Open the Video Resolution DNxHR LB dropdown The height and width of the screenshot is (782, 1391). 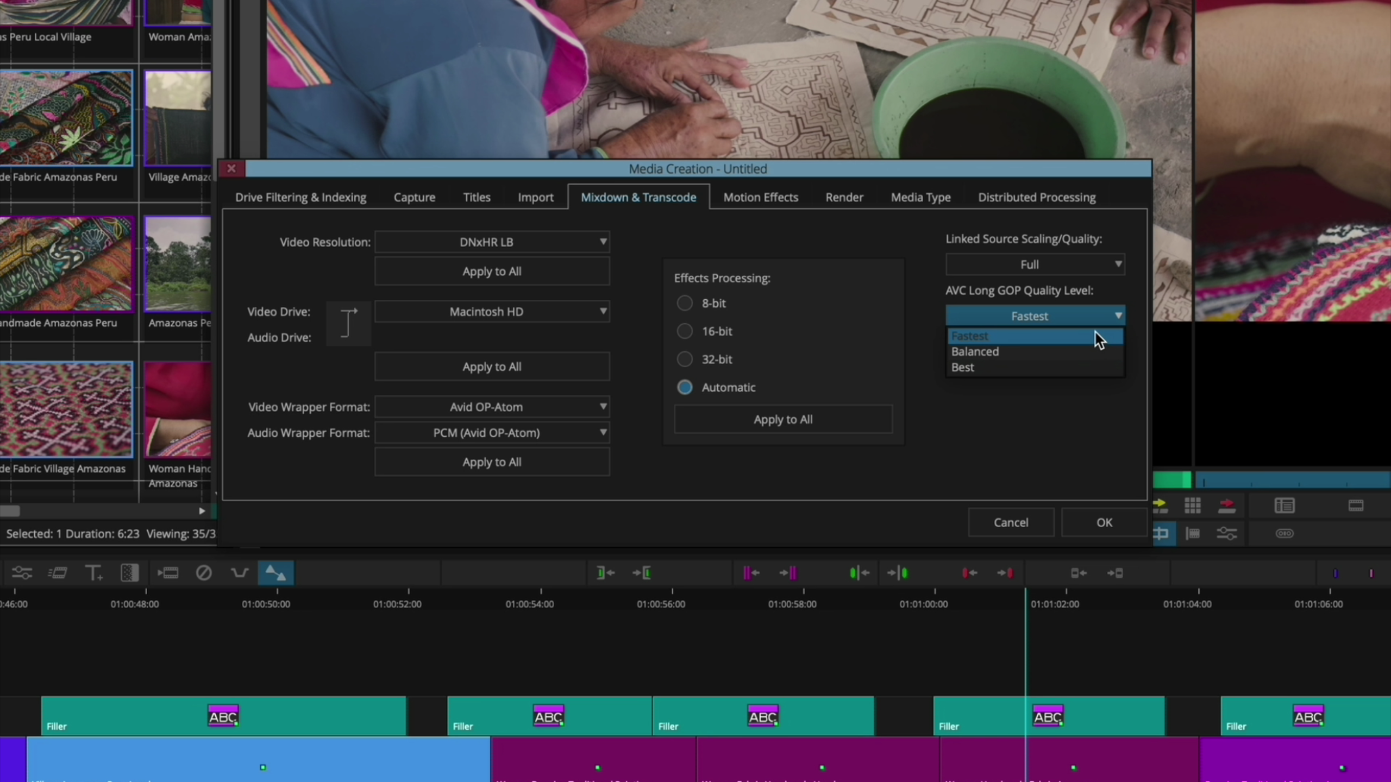492,242
